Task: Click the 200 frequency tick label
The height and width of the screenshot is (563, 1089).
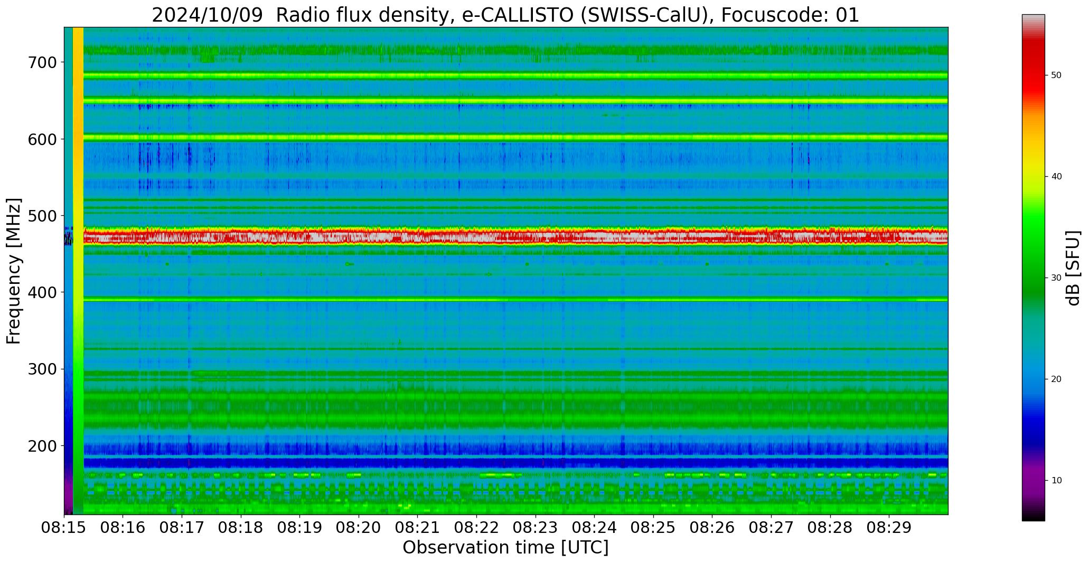Action: point(41,446)
